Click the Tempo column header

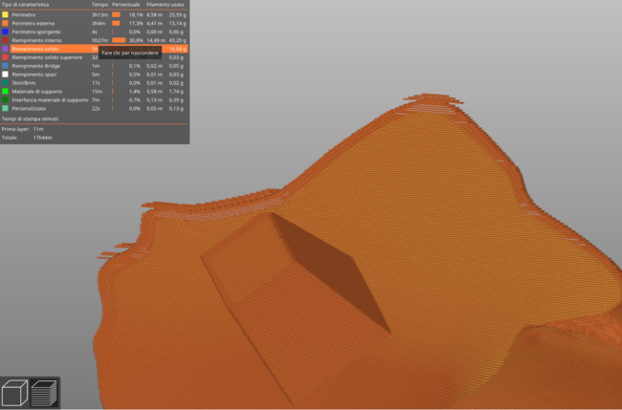98,6
